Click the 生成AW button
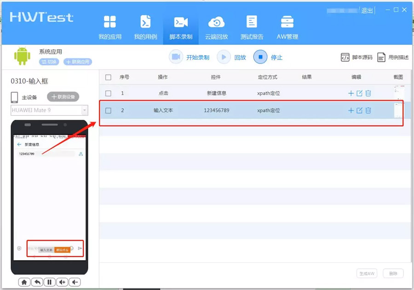Viewport: 414px width, 290px height. 367,273
